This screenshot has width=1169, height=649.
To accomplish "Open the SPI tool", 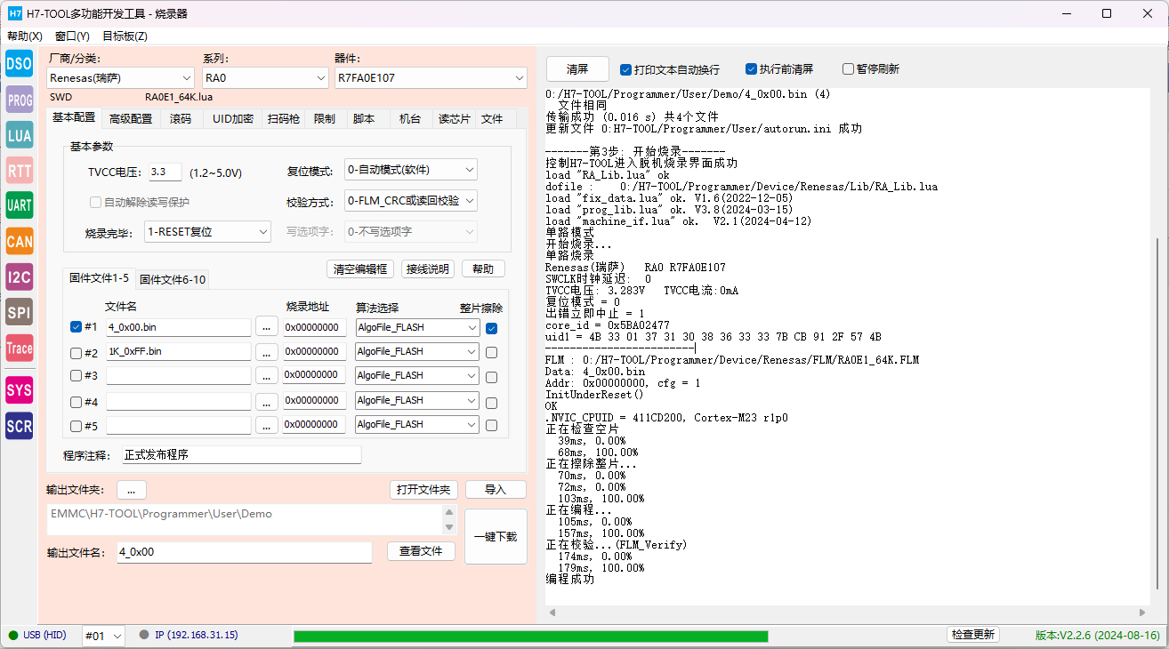I will coord(19,312).
